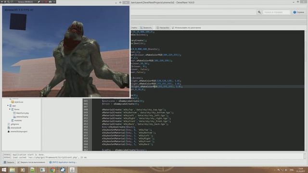Open the round blue app icon in the taskbar
This screenshot has width=308, height=173.
[63, 170]
